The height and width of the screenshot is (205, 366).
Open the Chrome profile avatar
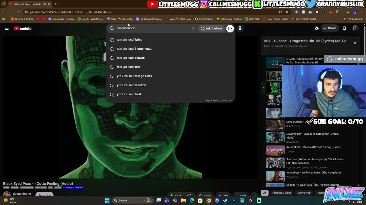355,12
